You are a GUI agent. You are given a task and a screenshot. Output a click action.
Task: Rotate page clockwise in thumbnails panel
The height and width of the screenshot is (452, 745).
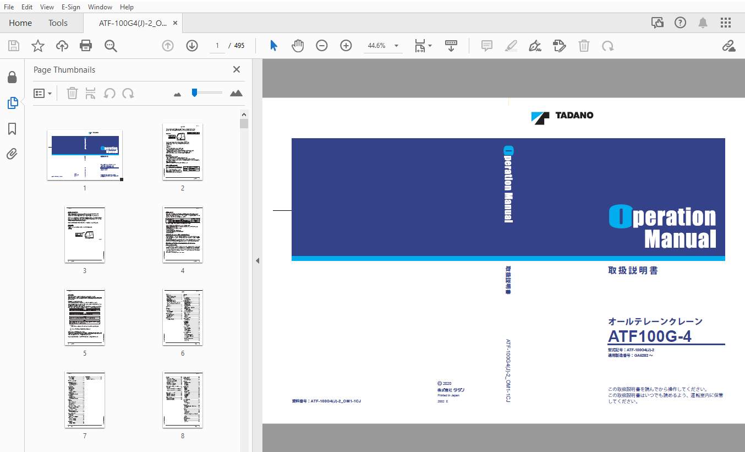tap(128, 94)
